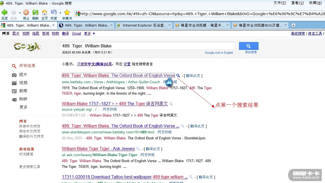Select 购物 tag icon in sidebar

point(14,100)
